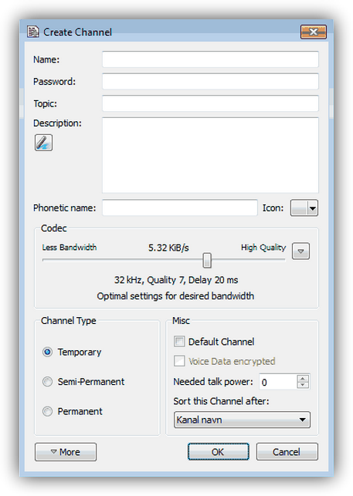Viewport: 353px width, 496px height.
Task: Focus the Name text field
Action: [210, 59]
